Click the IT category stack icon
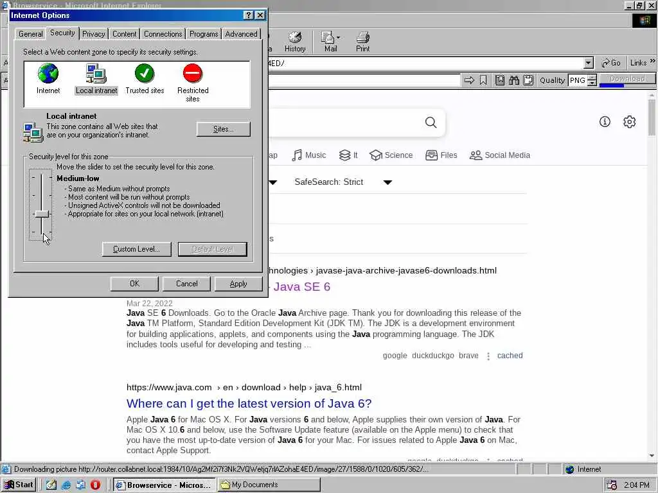Image resolution: width=658 pixels, height=493 pixels. coord(344,155)
